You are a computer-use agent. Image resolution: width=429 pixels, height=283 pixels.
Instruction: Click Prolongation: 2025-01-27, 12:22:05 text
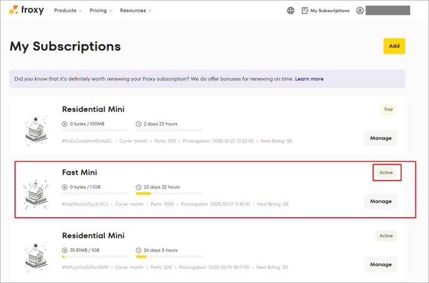pos(218,141)
